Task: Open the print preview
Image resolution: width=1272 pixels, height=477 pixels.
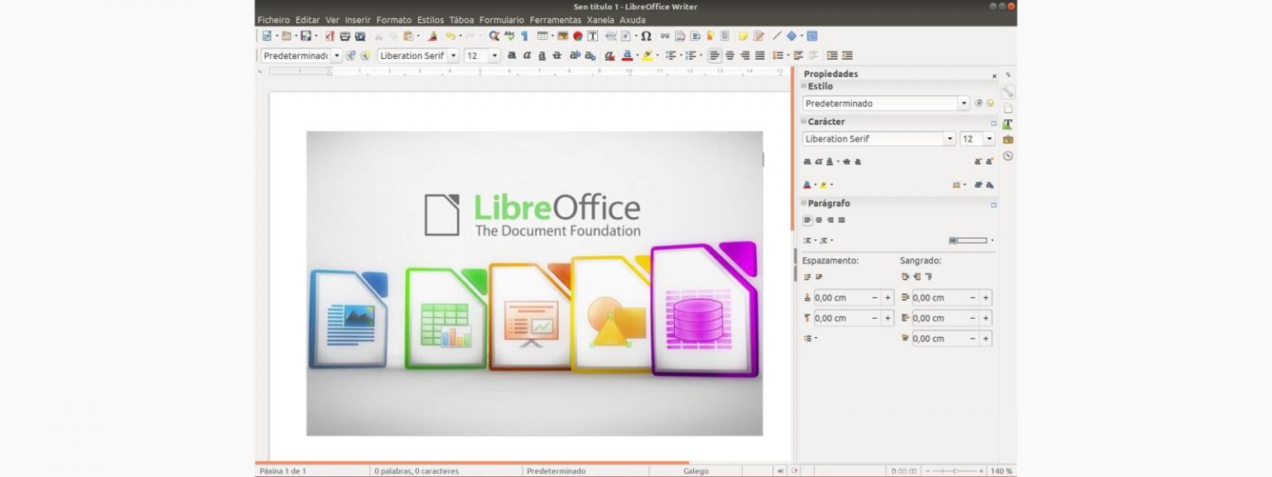Action: [359, 36]
